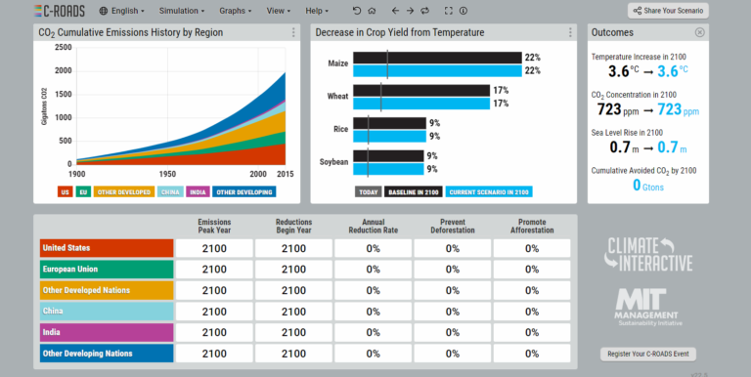
Task: Click the Emissions Peak Year column header
Action: click(214, 226)
